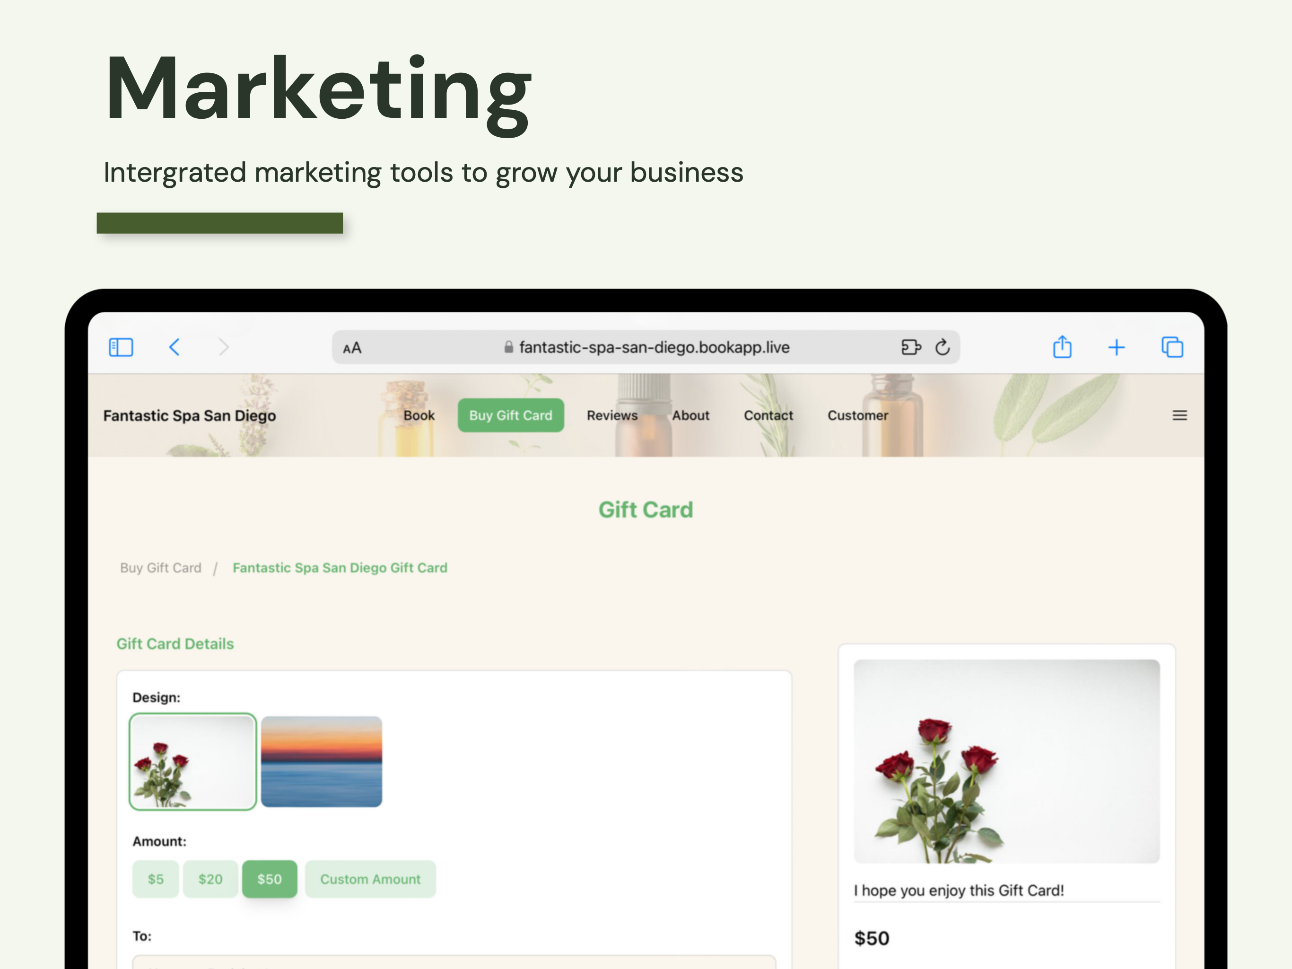Viewport: 1292px width, 969px height.
Task: Choose the $50 amount option
Action: (269, 879)
